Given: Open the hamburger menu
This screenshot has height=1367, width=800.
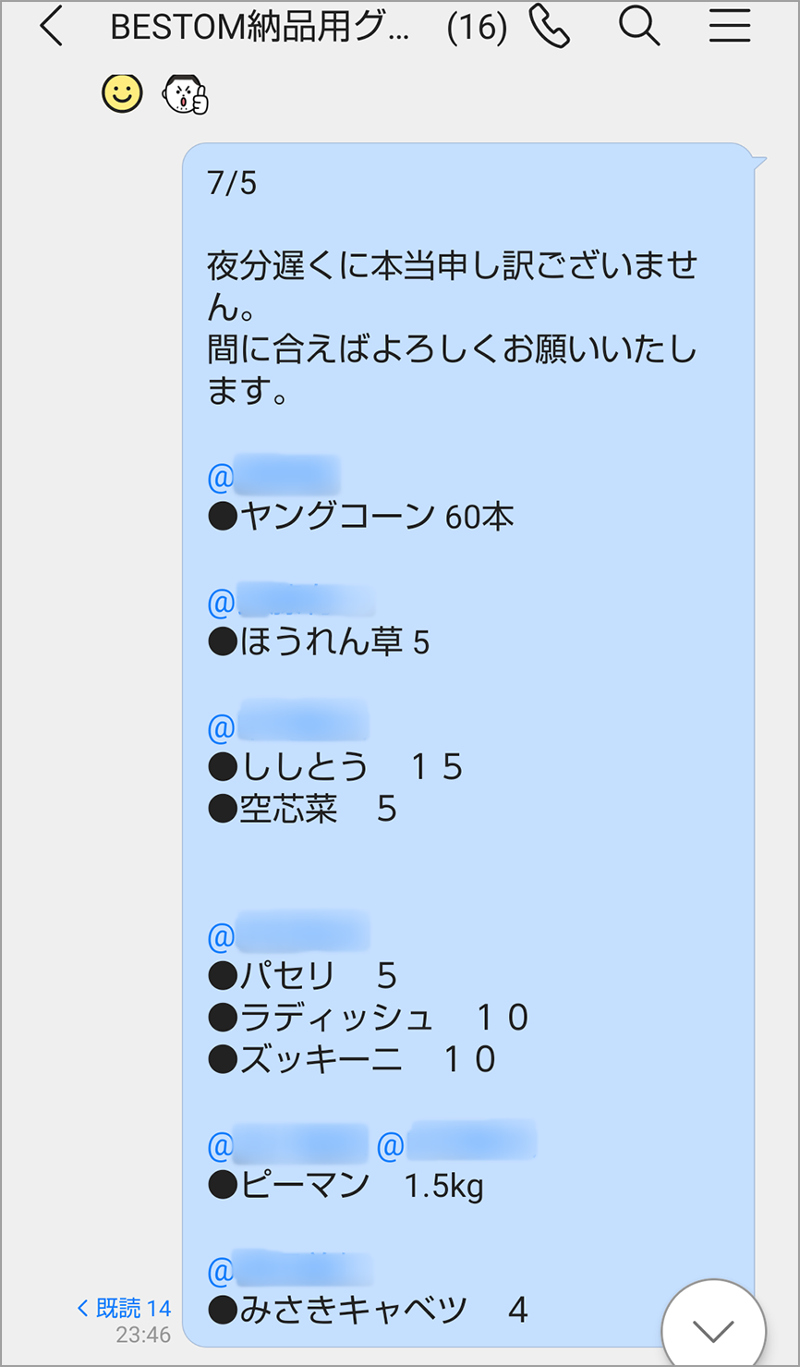Looking at the screenshot, I should click(x=729, y=28).
